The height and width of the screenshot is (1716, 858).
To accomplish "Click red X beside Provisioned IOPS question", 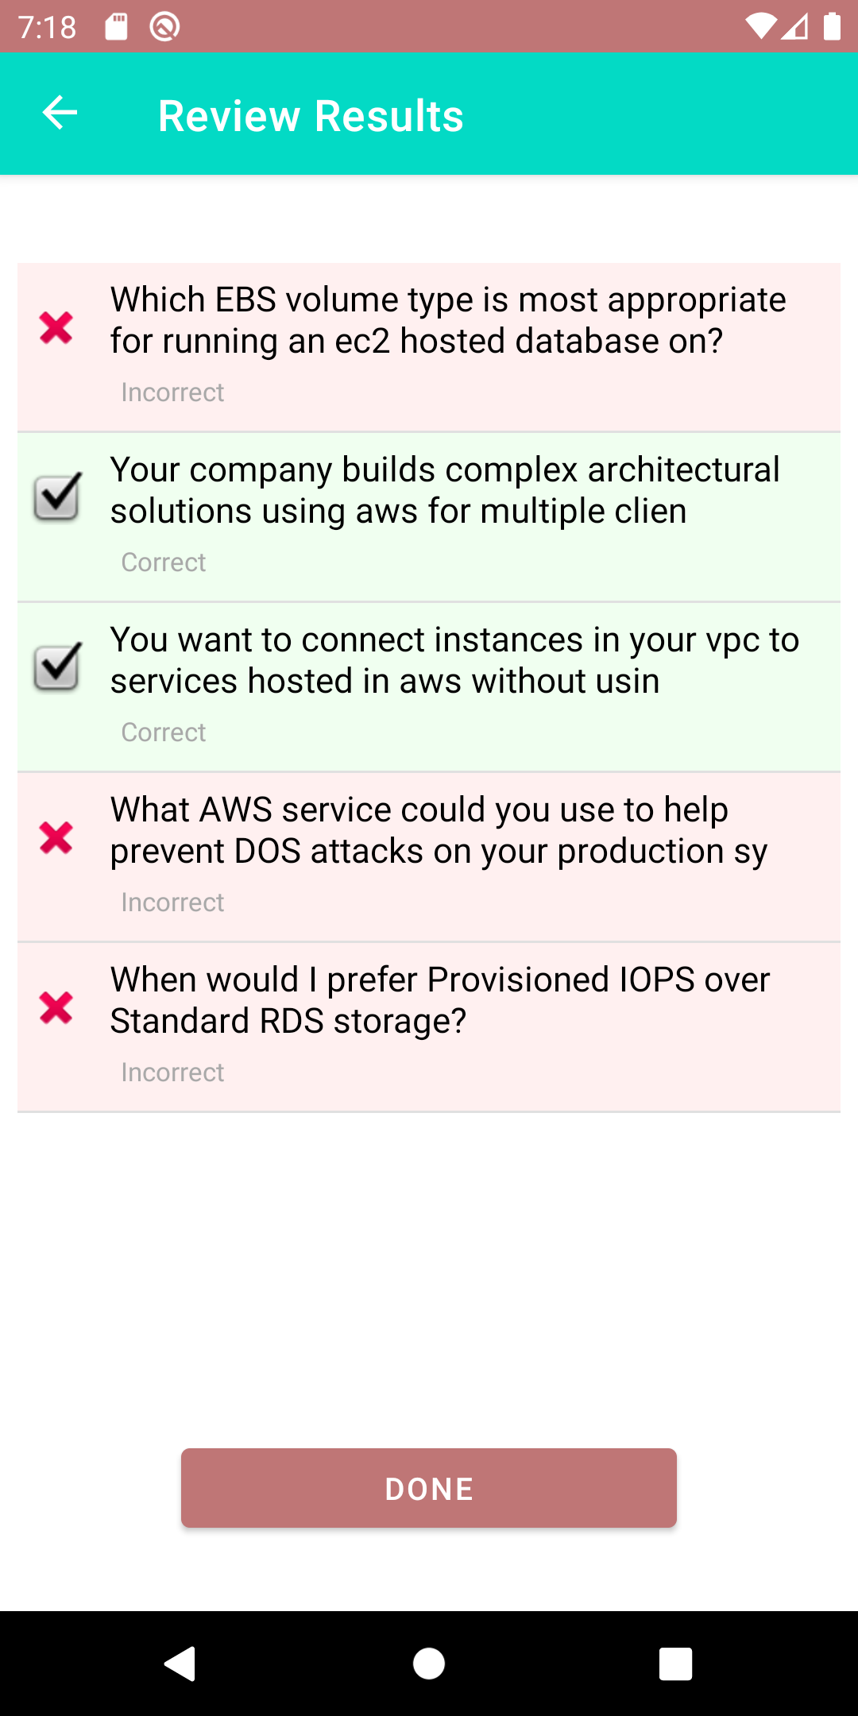I will (56, 1007).
